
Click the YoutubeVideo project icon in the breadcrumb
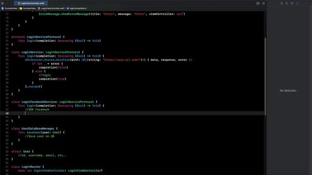point(2,8)
